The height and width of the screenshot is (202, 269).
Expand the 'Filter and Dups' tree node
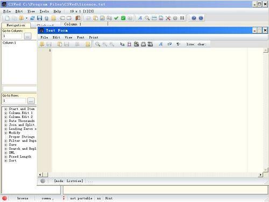pos(5,141)
